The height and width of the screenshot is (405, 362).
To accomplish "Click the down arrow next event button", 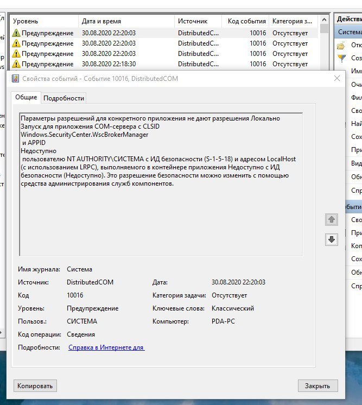I will coord(332,239).
